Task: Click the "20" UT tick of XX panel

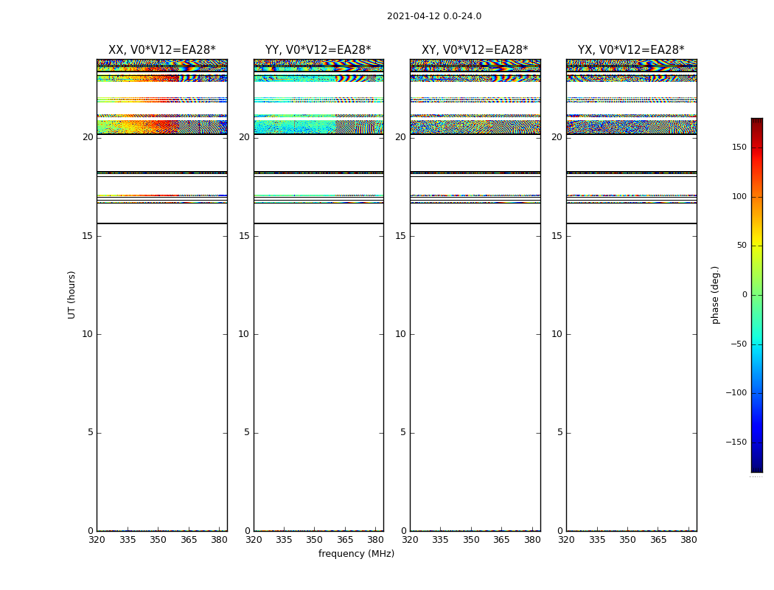Action: pyautogui.click(x=88, y=137)
